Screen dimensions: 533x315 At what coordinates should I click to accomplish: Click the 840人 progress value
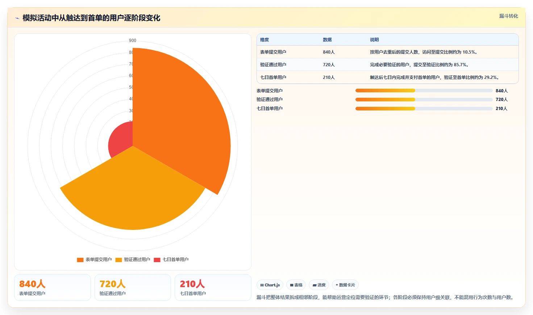click(501, 91)
